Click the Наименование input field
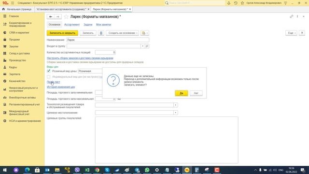 pyautogui.click(x=108, y=40)
